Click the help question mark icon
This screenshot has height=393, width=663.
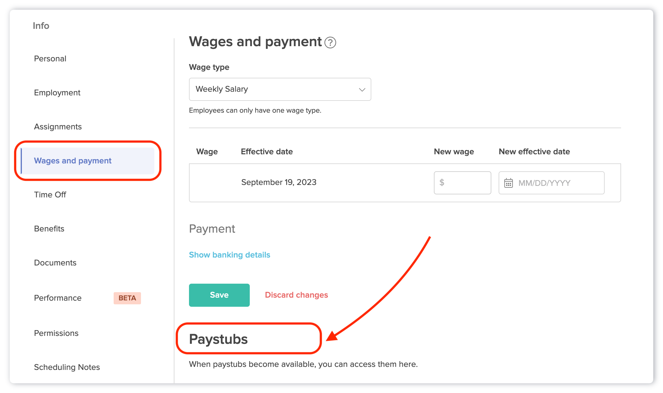[330, 43]
